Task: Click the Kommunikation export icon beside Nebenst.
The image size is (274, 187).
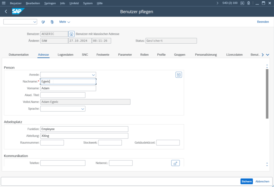Action: tap(176, 163)
